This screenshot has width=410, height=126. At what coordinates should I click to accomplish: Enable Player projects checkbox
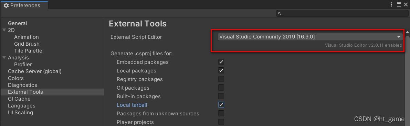(x=221, y=122)
